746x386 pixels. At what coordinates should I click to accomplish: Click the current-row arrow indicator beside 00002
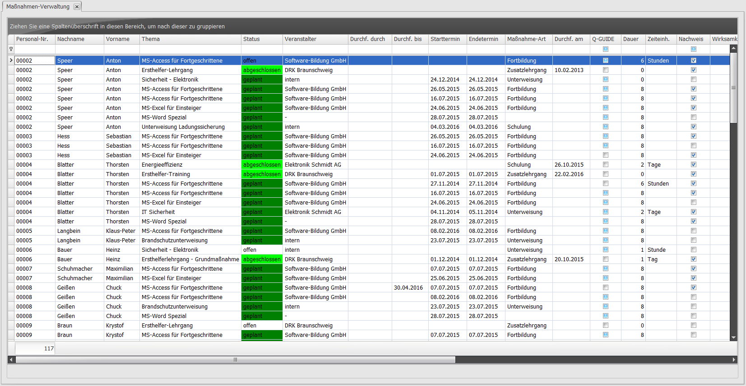point(11,60)
